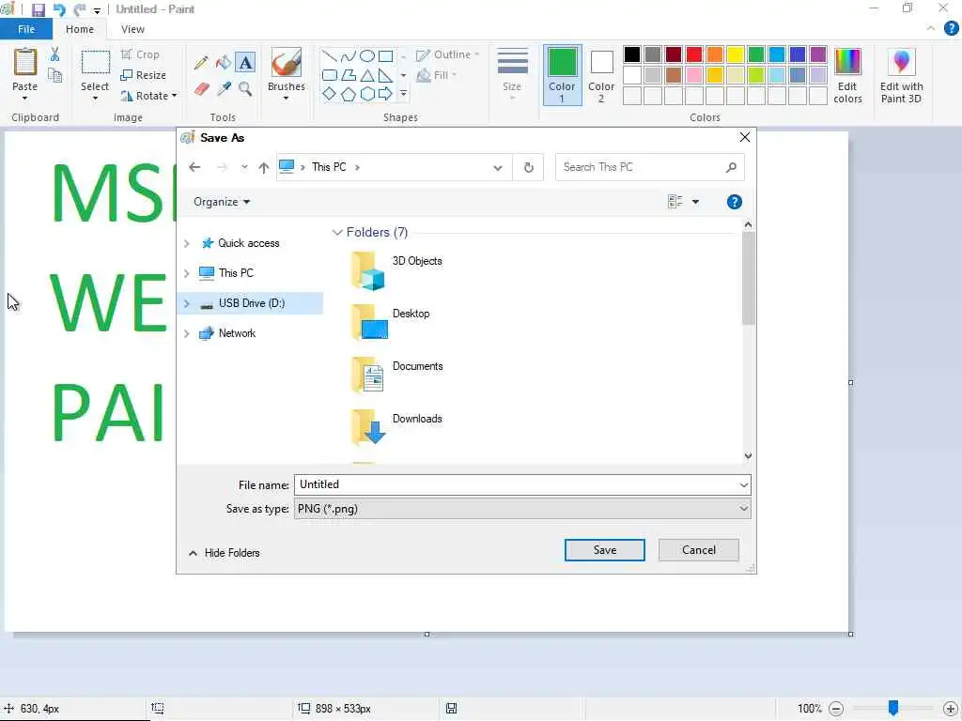The width and height of the screenshot is (962, 721).
Task: Pick the red color swatch
Action: click(x=694, y=54)
